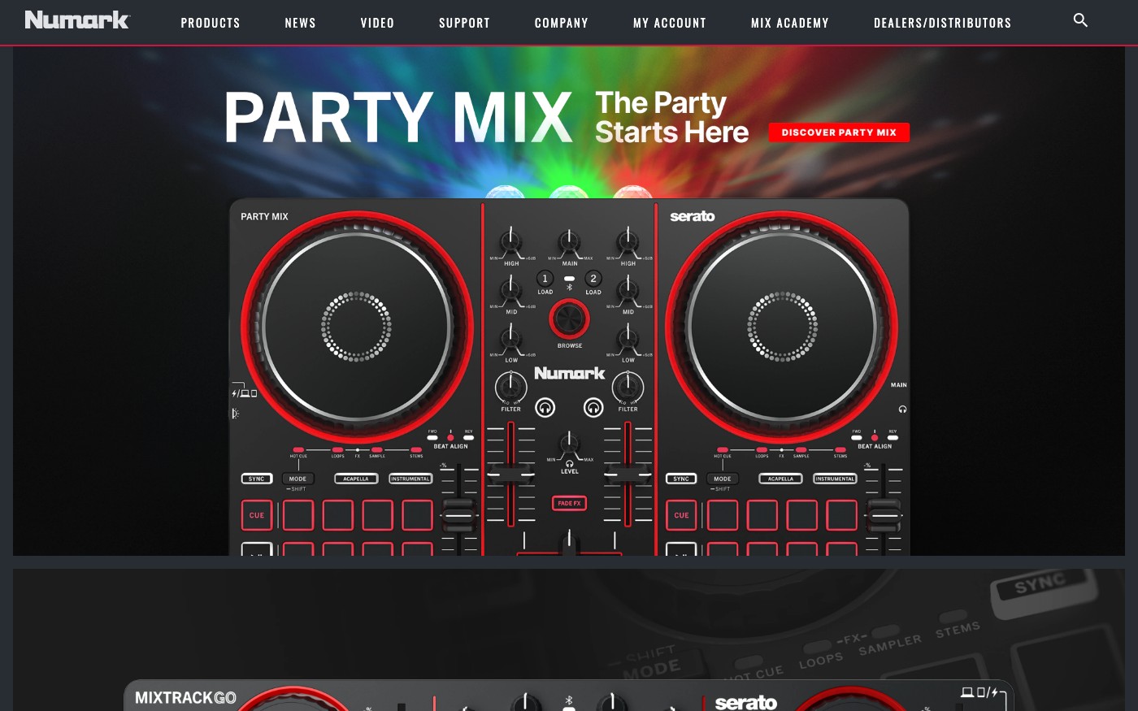The image size is (1138, 711).
Task: Click the Numark logo in the header
Action: (77, 20)
